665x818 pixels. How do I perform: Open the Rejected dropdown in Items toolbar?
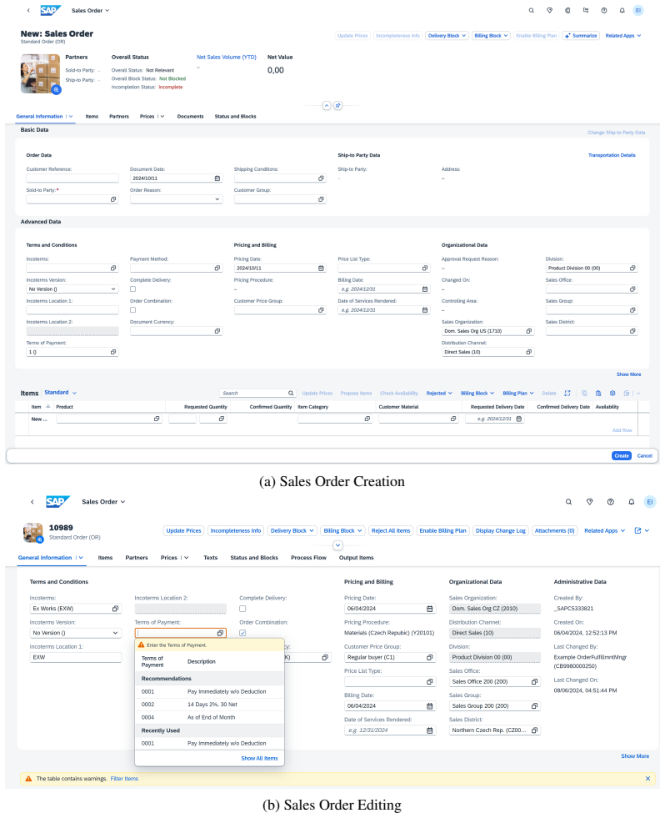[439, 394]
